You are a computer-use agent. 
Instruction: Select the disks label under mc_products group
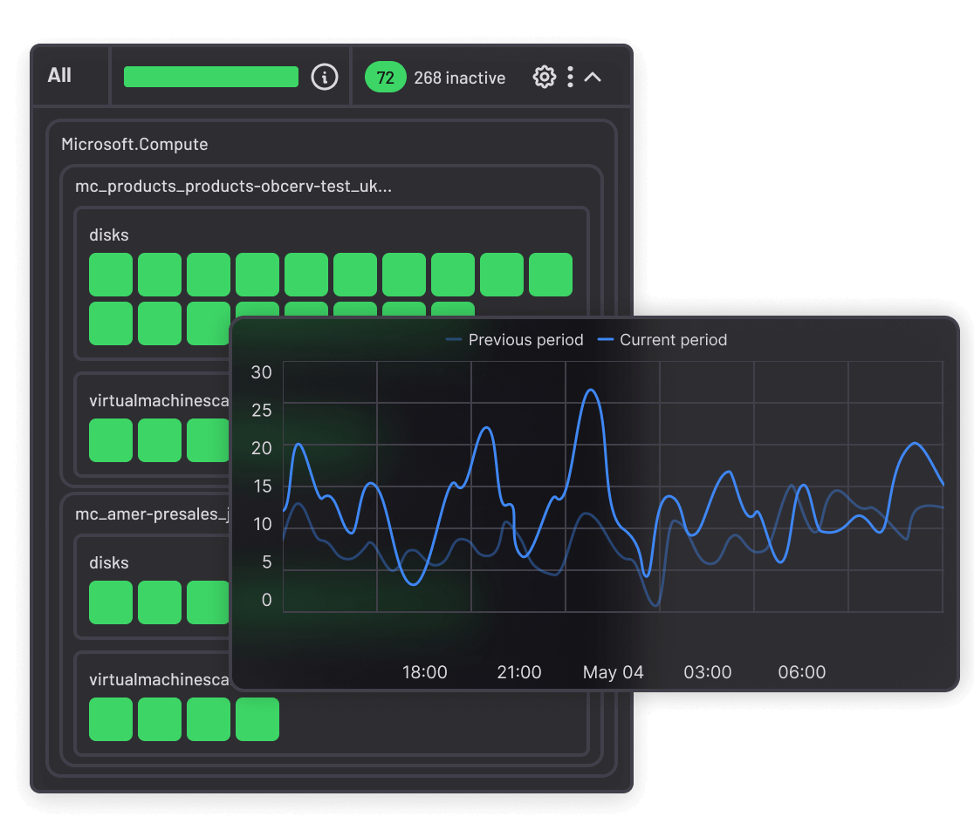point(109,235)
